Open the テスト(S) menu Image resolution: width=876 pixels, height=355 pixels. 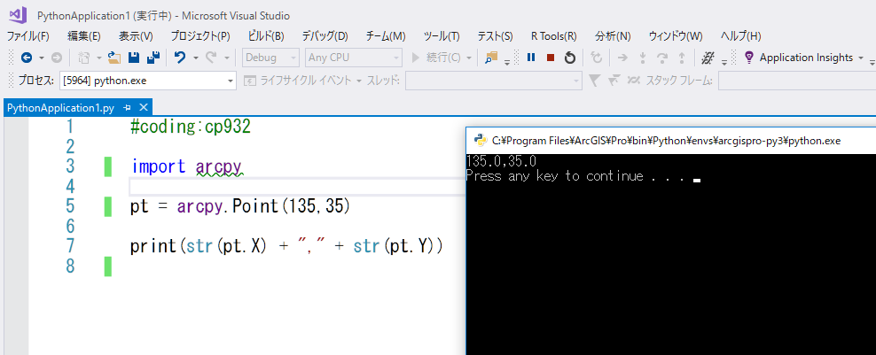point(495,36)
